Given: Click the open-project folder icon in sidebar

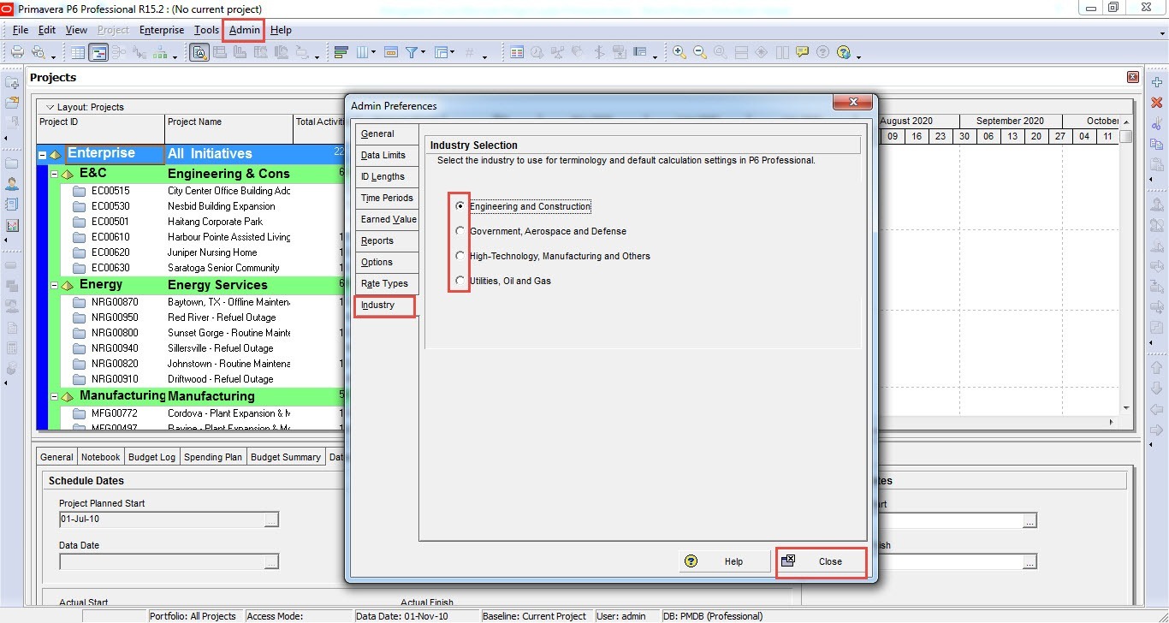Looking at the screenshot, I should click(x=12, y=104).
